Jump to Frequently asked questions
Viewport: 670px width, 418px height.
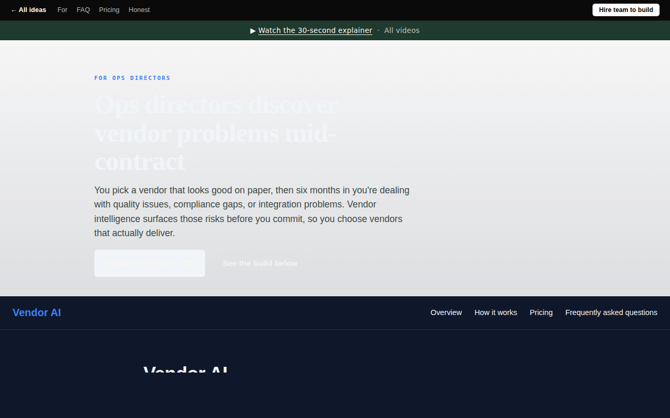[611, 312]
